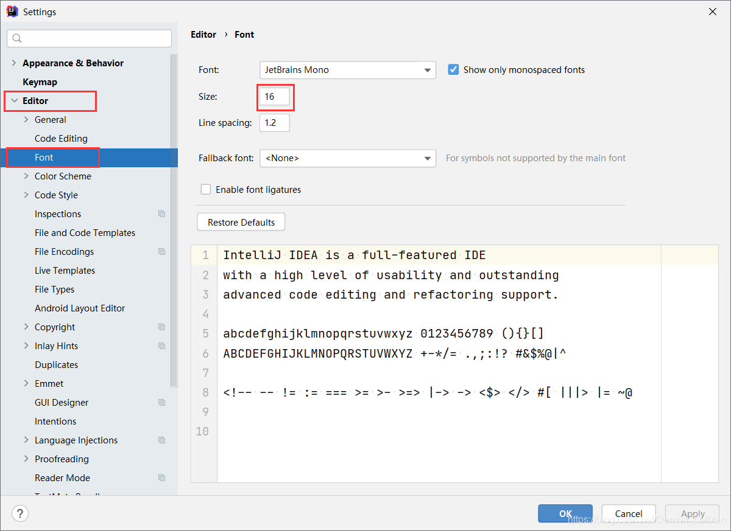The height and width of the screenshot is (531, 731).
Task: Expand the Emmet node
Action: (x=26, y=384)
